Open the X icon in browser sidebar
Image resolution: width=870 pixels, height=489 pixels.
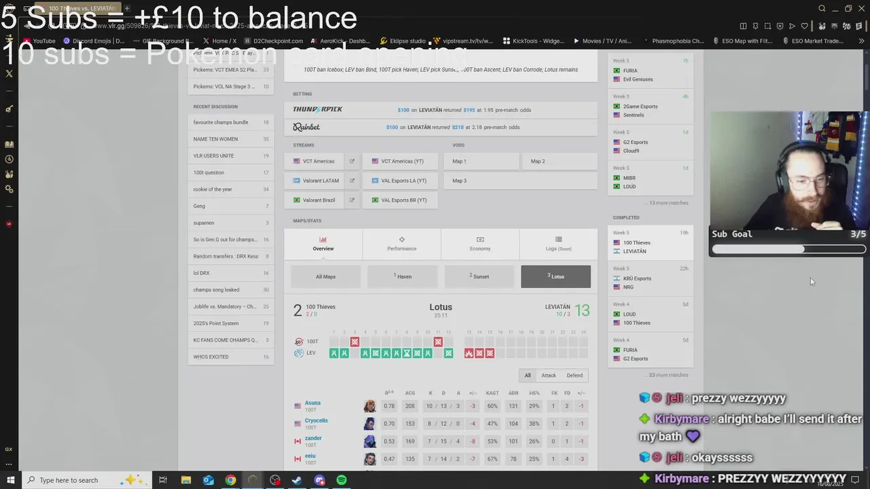point(9,73)
